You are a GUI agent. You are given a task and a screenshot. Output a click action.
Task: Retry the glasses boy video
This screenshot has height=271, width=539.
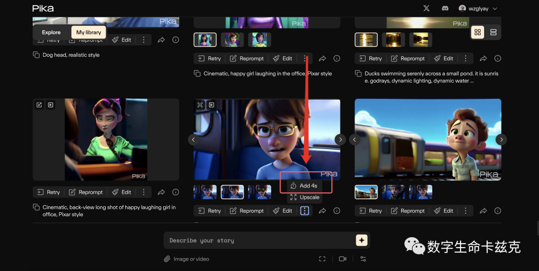(209, 211)
